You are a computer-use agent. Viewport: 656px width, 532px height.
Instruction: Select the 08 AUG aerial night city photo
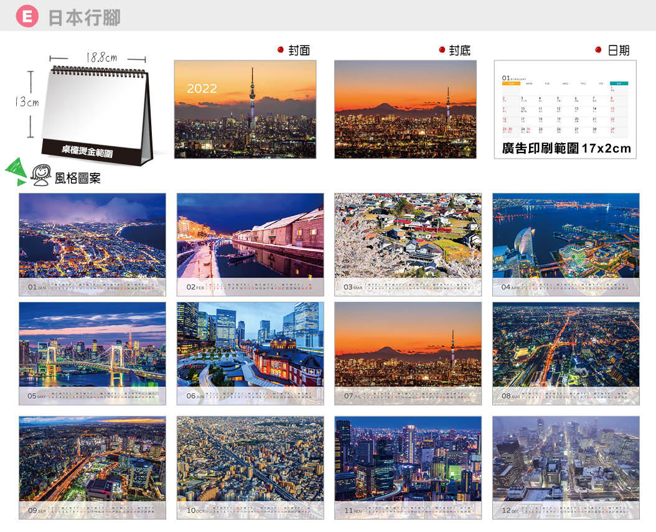pos(566,345)
